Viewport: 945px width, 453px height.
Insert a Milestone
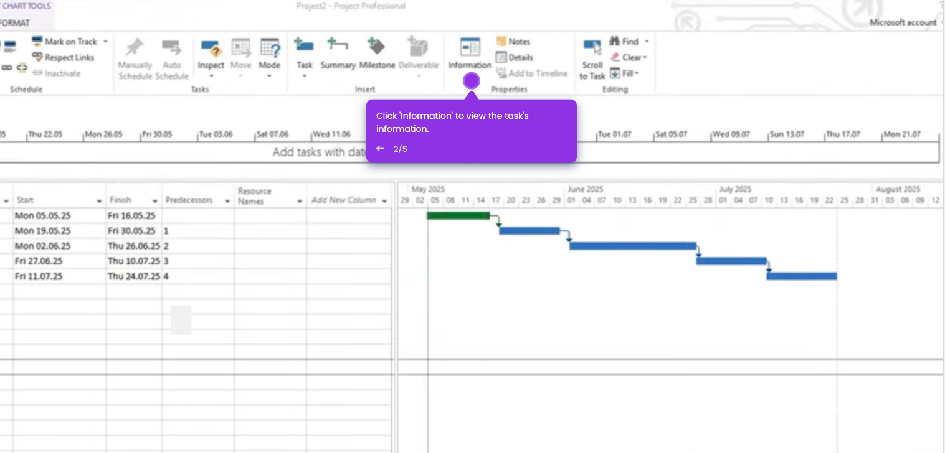[x=377, y=46]
